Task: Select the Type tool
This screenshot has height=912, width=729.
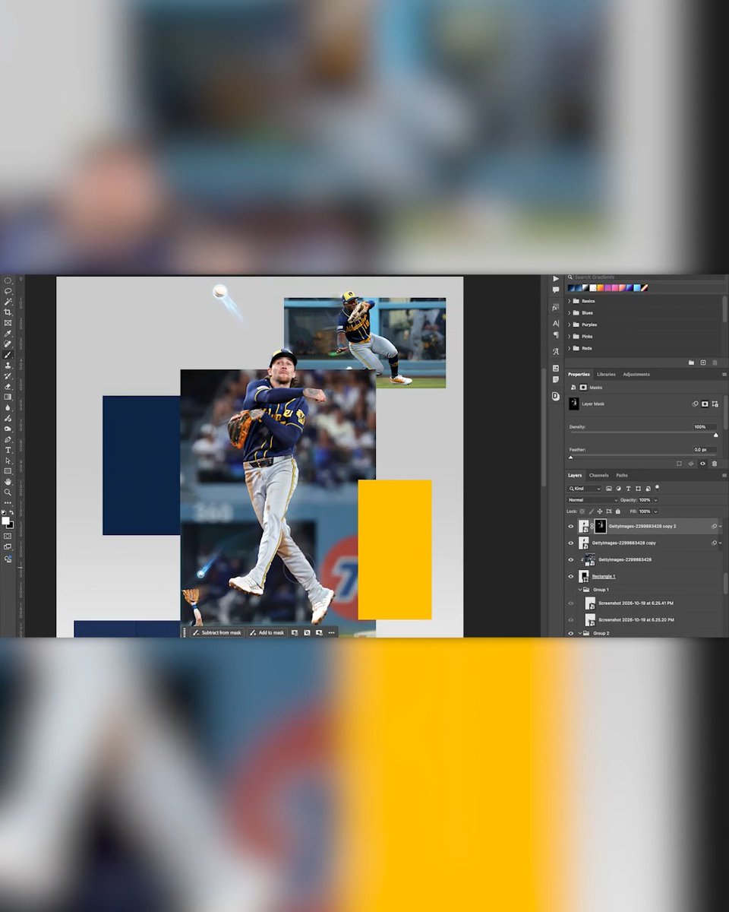Action: coord(8,450)
